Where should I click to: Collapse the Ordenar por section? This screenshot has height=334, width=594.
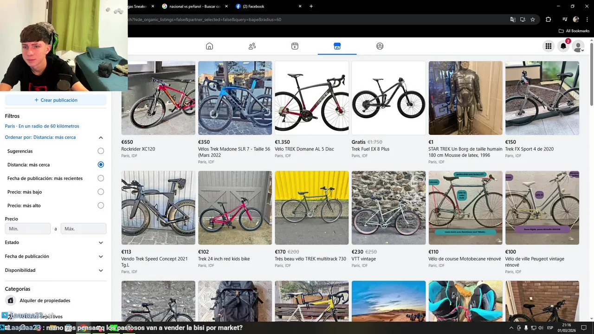pyautogui.click(x=101, y=137)
